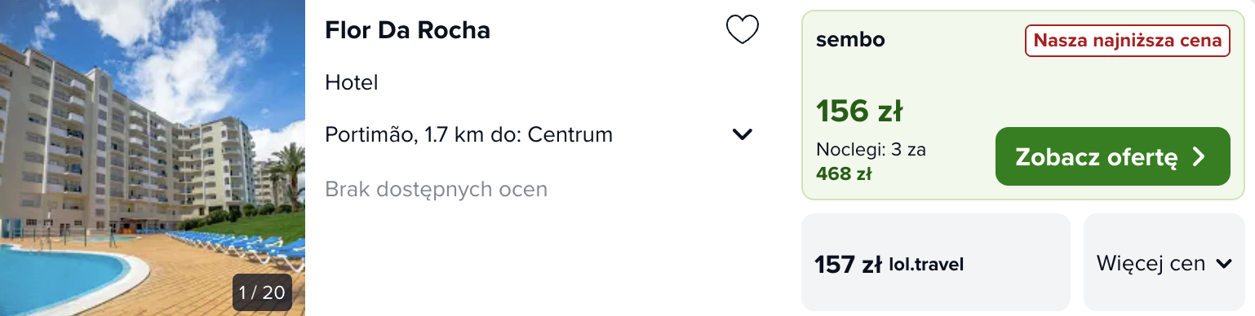The width and height of the screenshot is (1255, 316).
Task: Click the chevron beside Więcej cen
Action: 1223,264
